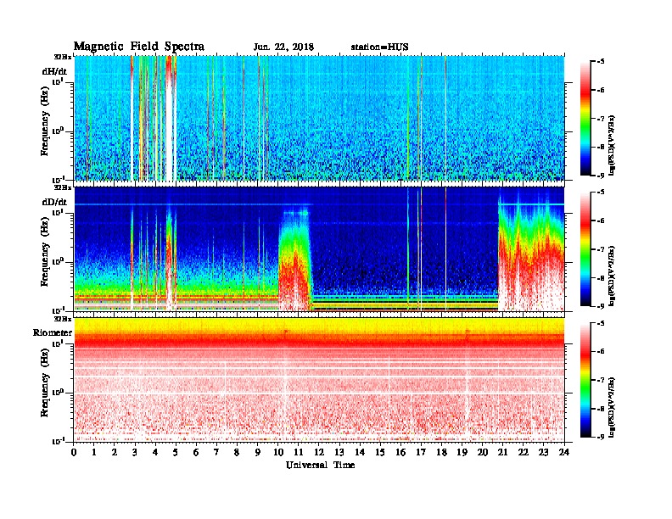This screenshot has width=672, height=519.
Task: Click the "Universal Time" axis title
Action: [320, 465]
